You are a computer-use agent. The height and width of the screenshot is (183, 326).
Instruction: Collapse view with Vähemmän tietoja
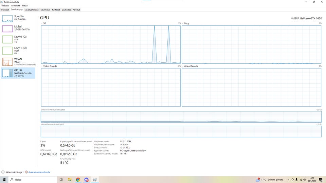tap(12, 172)
